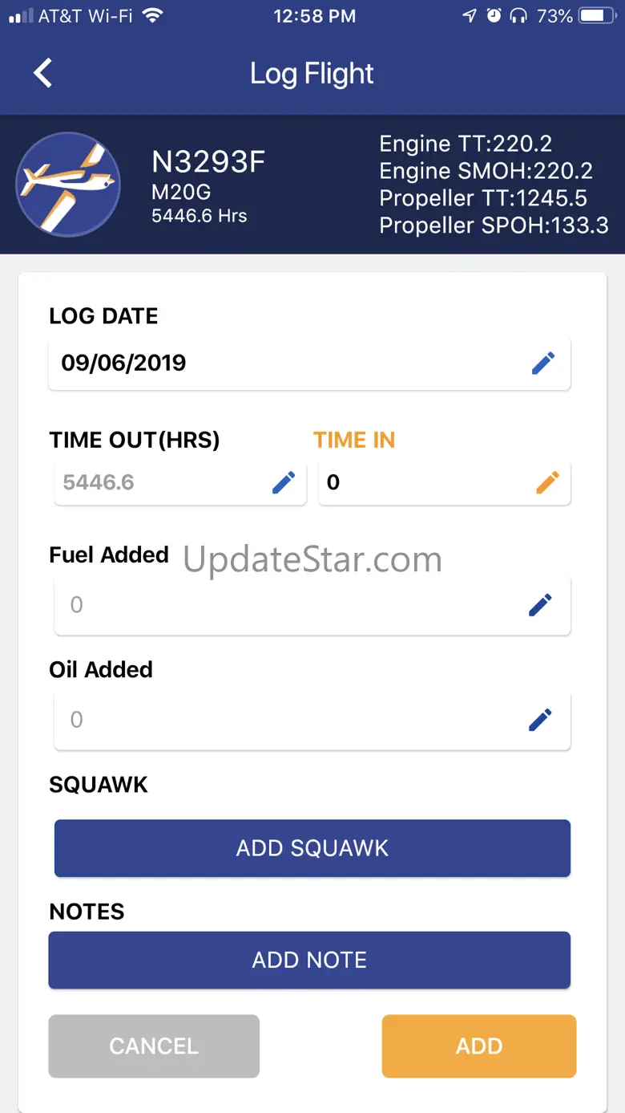Enter value in Time In field
Viewport: 625px width, 1113px height.
425,482
